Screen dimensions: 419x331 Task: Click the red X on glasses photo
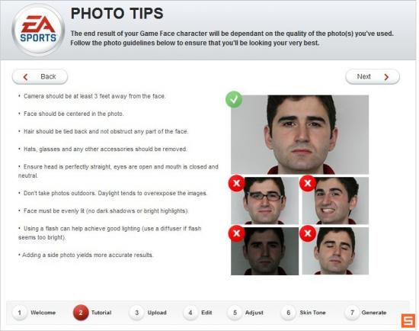pos(236,183)
